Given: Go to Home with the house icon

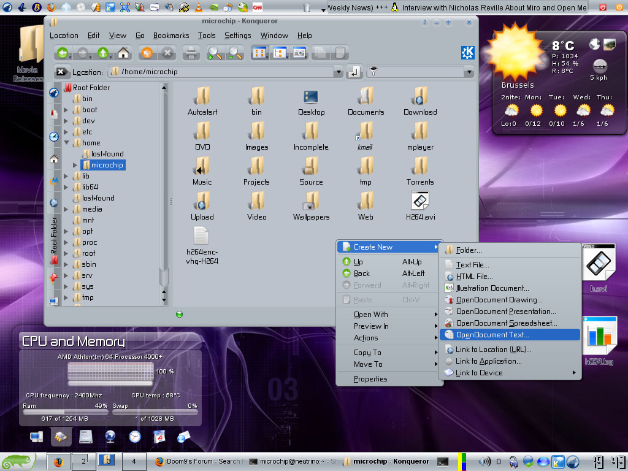Looking at the screenshot, I should pyautogui.click(x=123, y=53).
